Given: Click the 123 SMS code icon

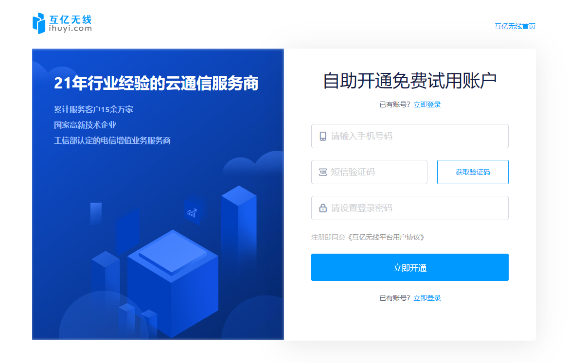Looking at the screenshot, I should coord(322,172).
